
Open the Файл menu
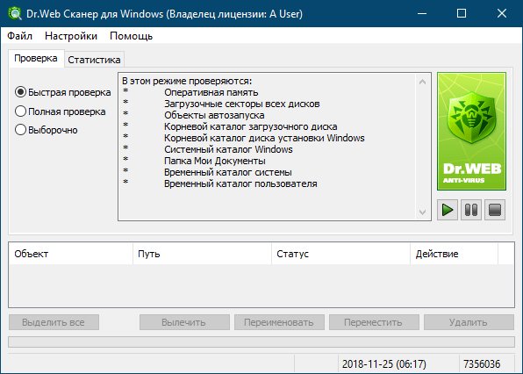[x=19, y=36]
